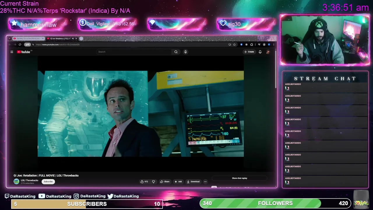Bookmark this page with star icon
373x210 pixels.
point(234,45)
